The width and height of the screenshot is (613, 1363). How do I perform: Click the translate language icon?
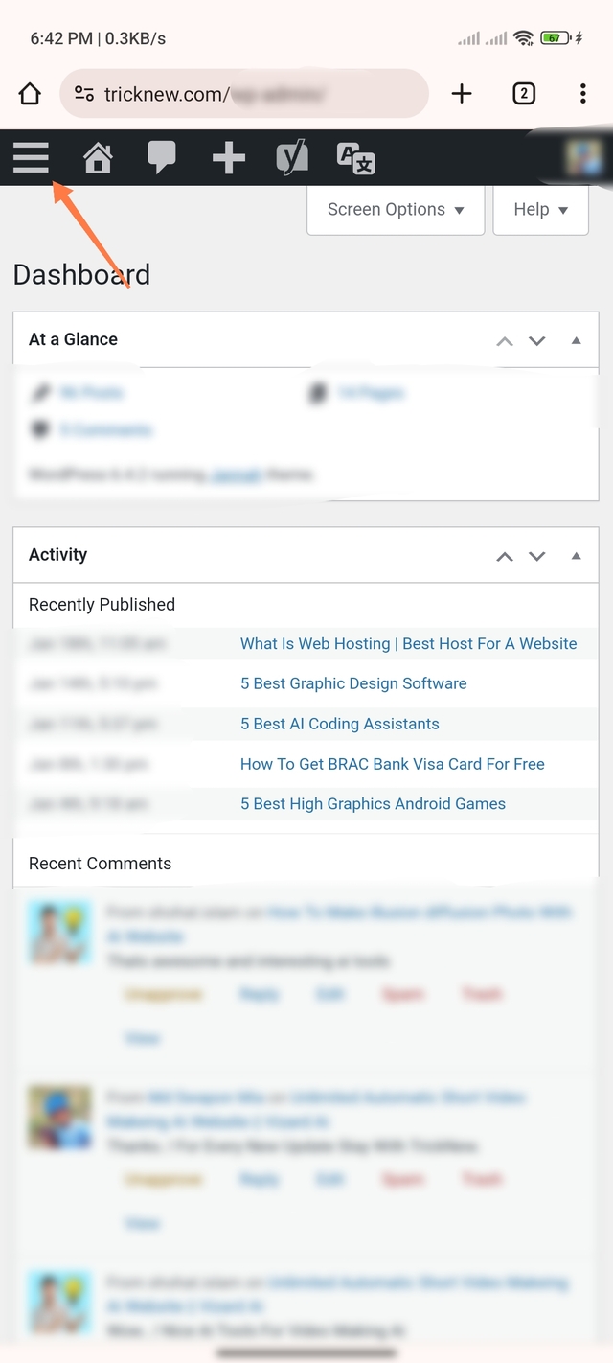click(355, 158)
